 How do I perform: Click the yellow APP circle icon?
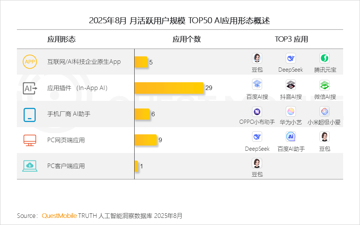(x=30, y=61)
